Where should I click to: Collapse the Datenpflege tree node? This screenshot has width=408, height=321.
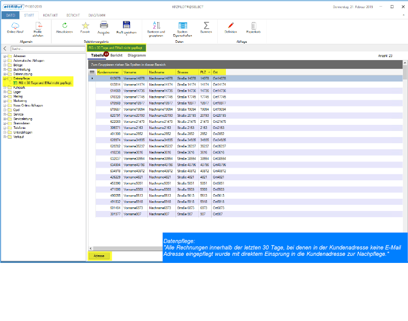point(5,78)
